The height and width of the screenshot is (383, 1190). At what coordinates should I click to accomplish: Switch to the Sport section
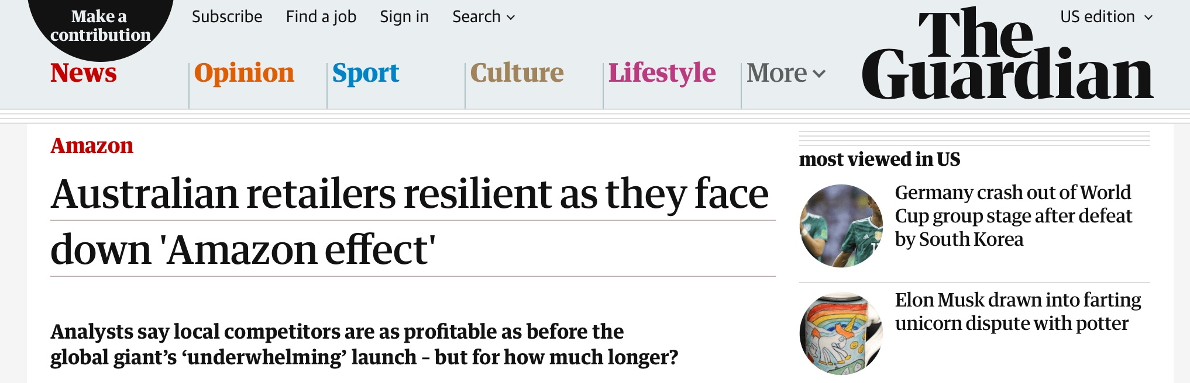366,74
